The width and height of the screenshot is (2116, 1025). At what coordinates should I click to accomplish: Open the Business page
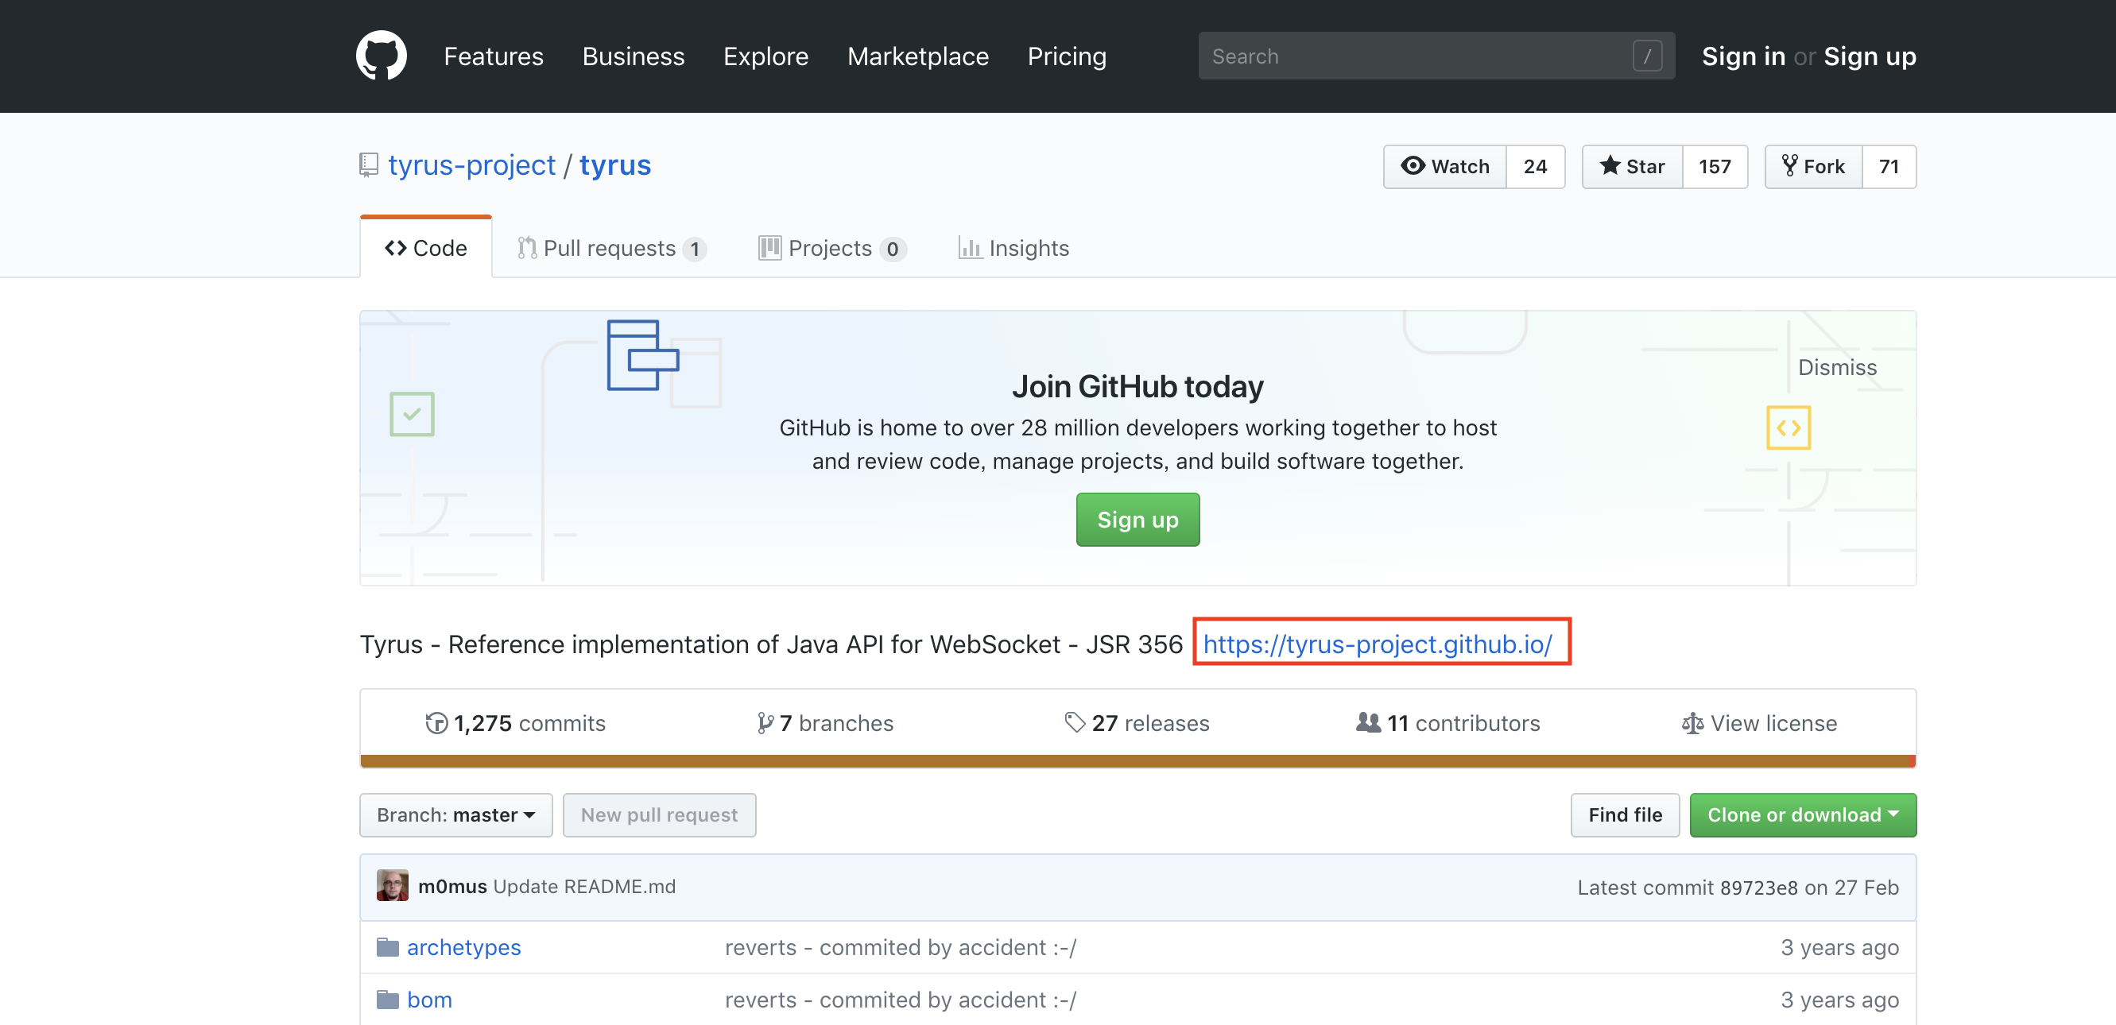[x=634, y=56]
